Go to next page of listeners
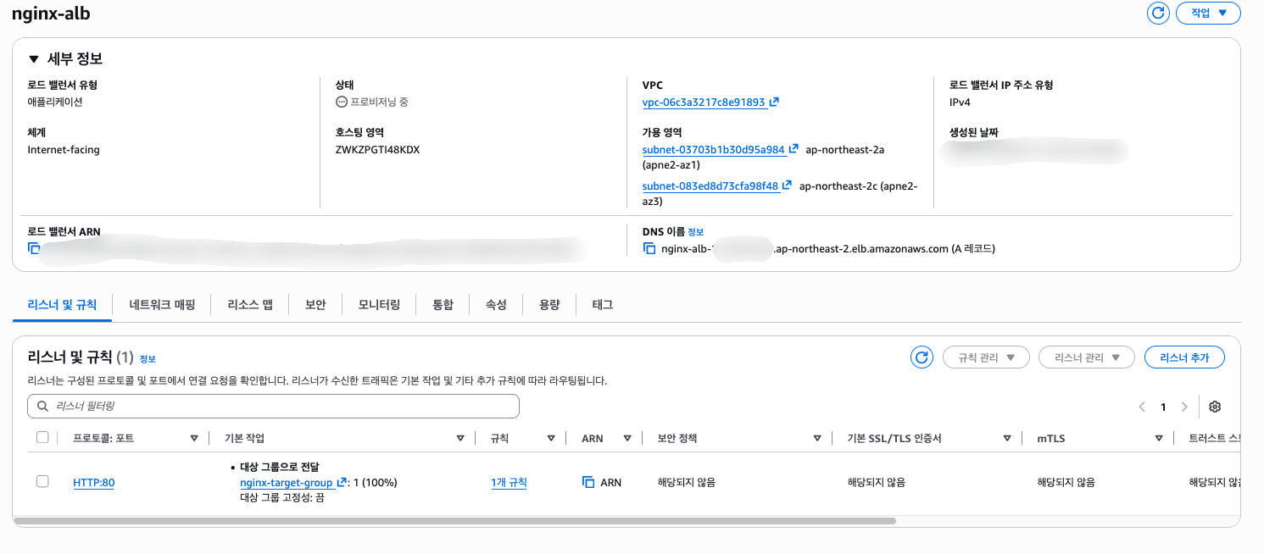1264x554 pixels. [x=1184, y=407]
